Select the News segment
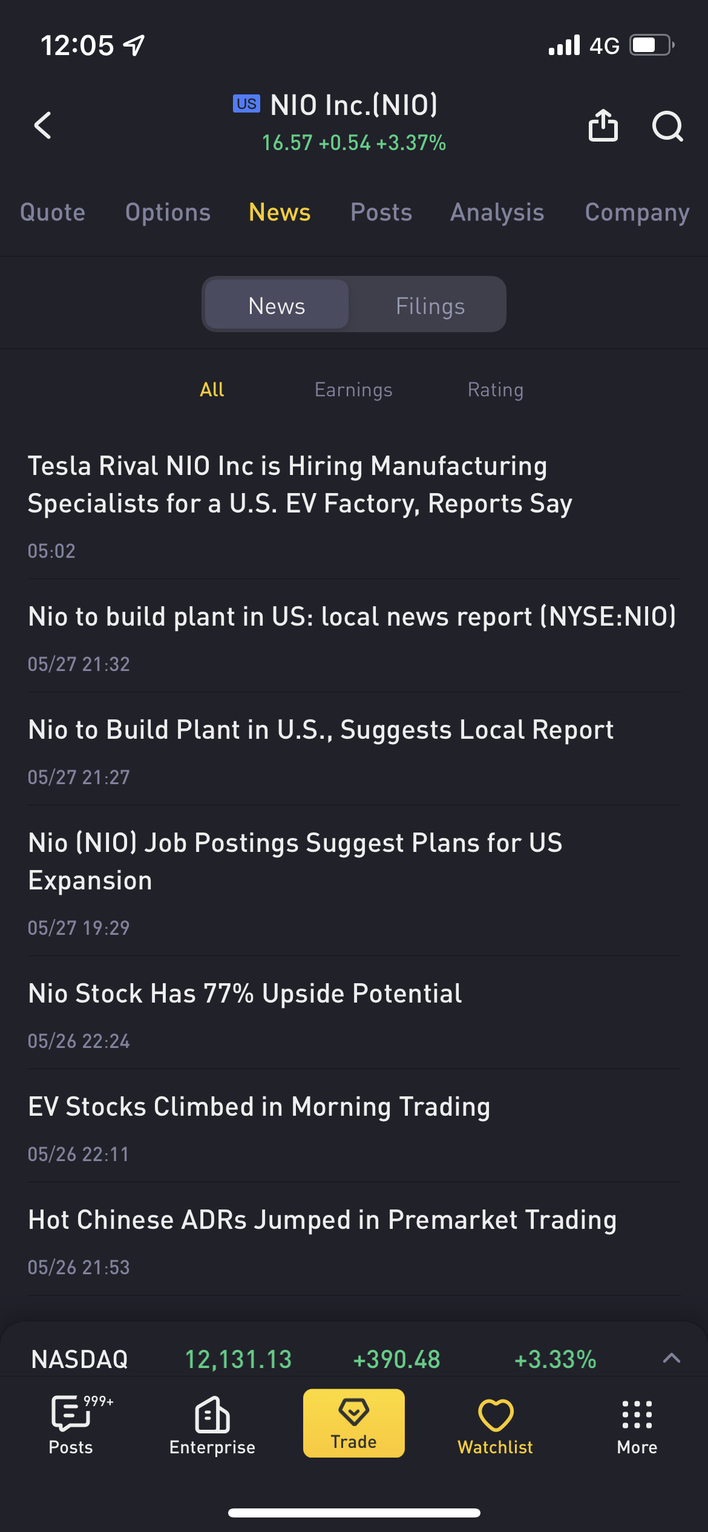Screen dimensions: 708x1532 [277, 306]
